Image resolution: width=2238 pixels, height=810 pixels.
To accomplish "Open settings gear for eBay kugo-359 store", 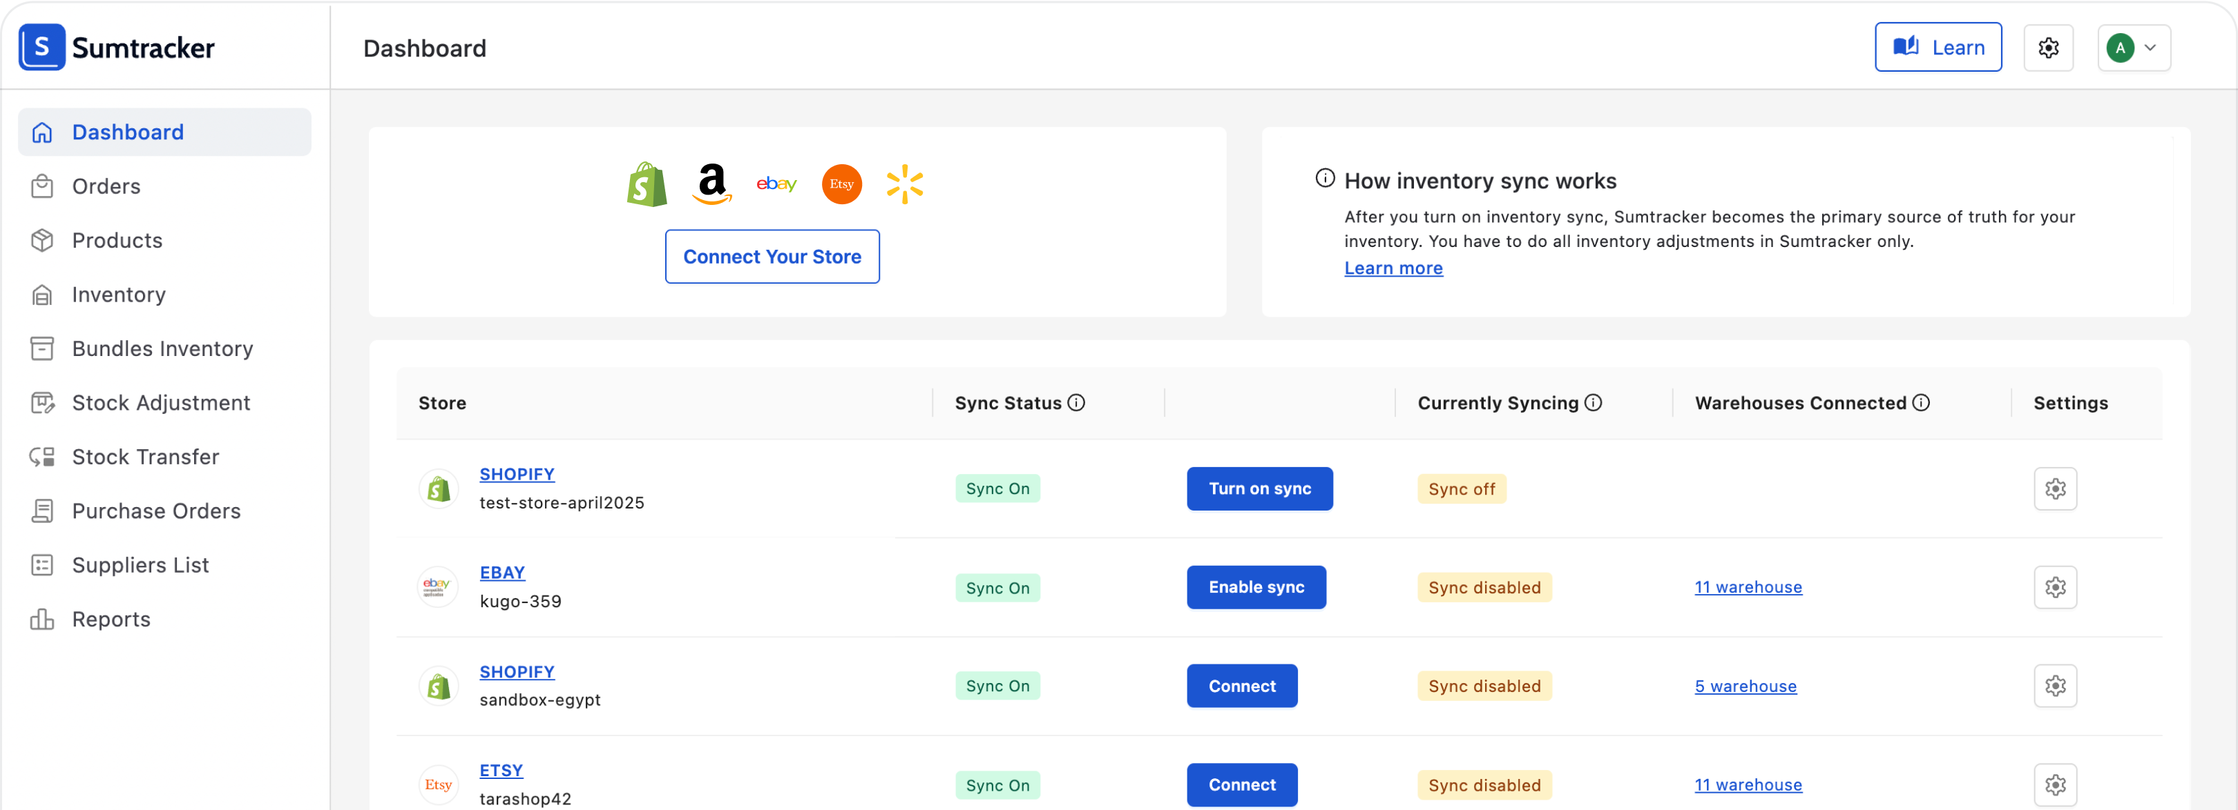I will (x=2055, y=588).
